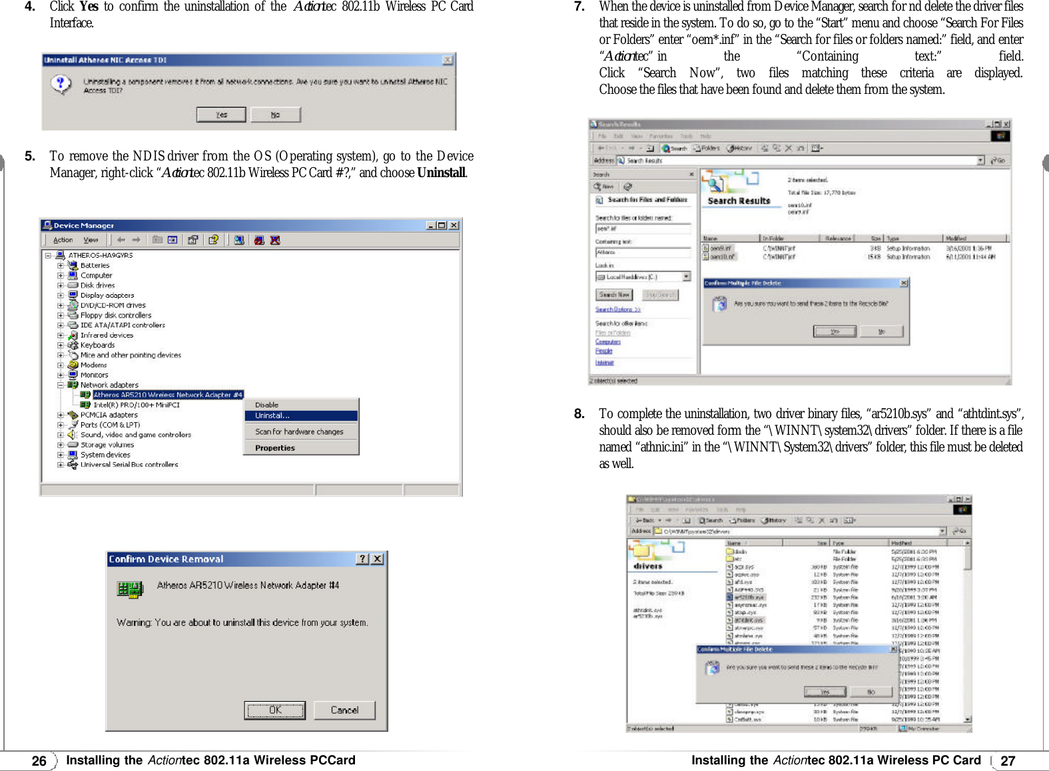Expand the PCMCIA adapters node
This screenshot has height=771, width=1049.
61,415
